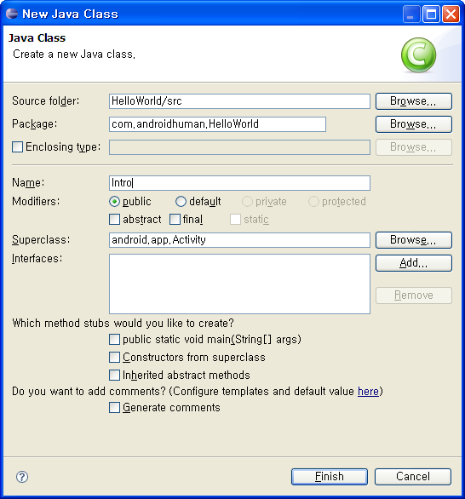
Task: Click the Eclipse icon in title bar
Action: point(12,14)
